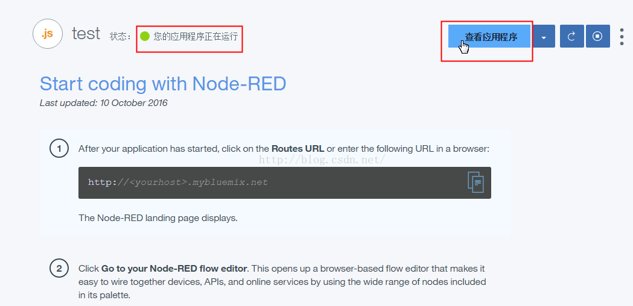This screenshot has height=306, width=633.
Task: Click the 您的应用程序正在运行 status text
Action: 196,36
